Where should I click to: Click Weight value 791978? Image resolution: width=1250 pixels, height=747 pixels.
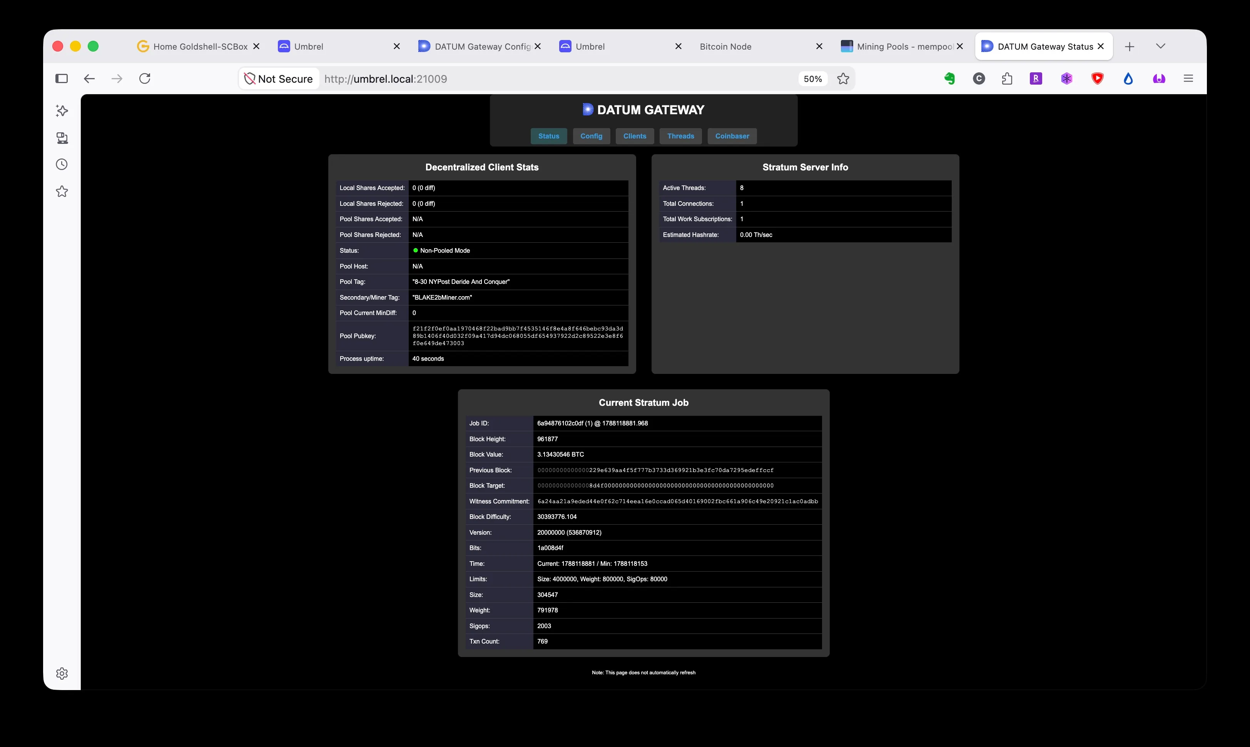coord(547,610)
